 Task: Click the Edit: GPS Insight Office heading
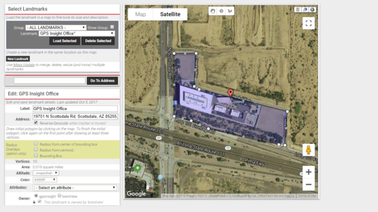[x=33, y=94]
